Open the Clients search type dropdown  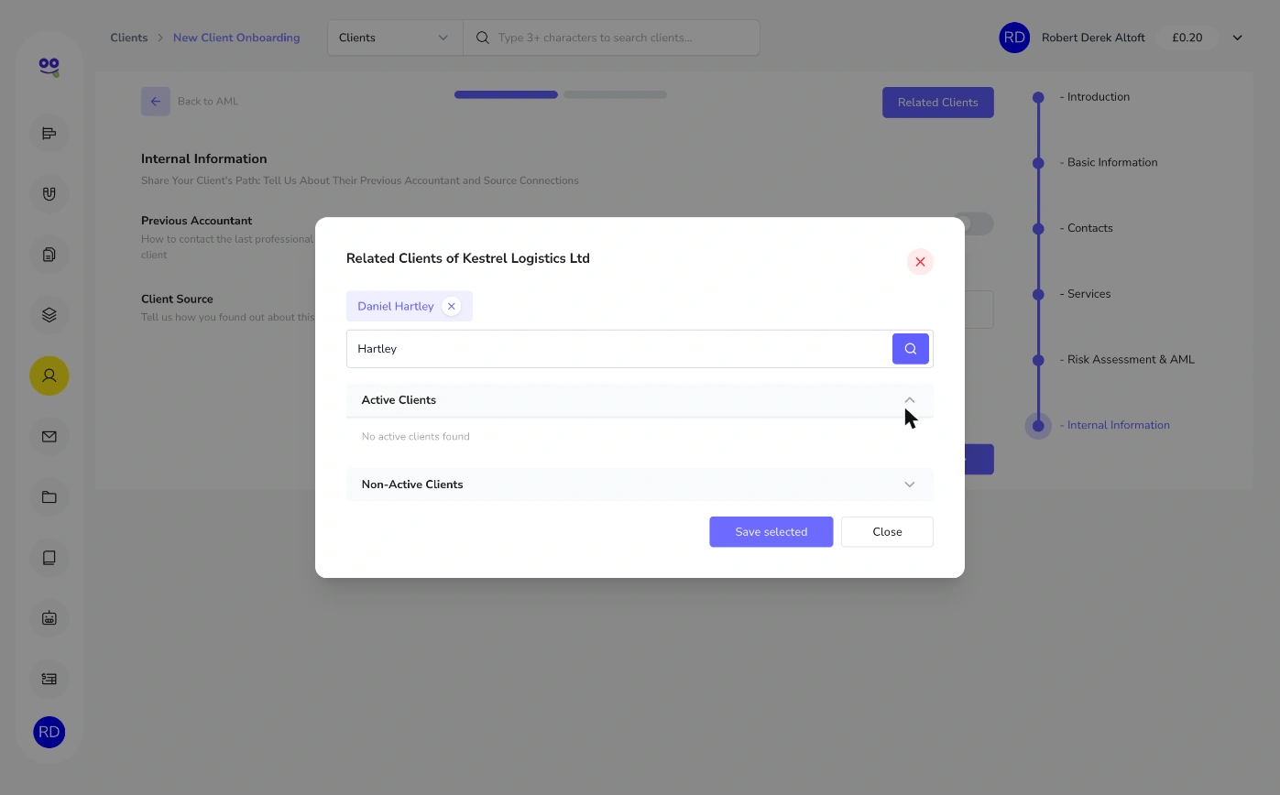point(395,38)
